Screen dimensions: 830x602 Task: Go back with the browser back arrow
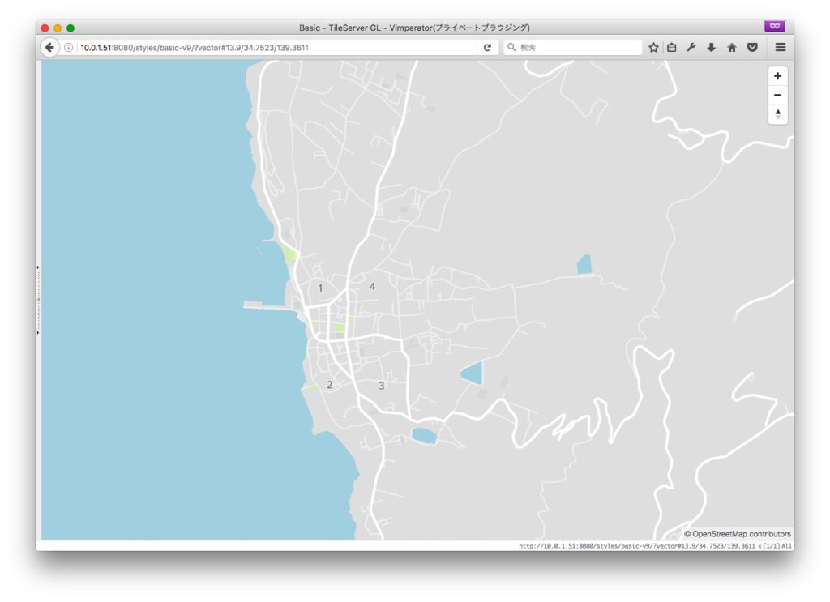pyautogui.click(x=49, y=48)
